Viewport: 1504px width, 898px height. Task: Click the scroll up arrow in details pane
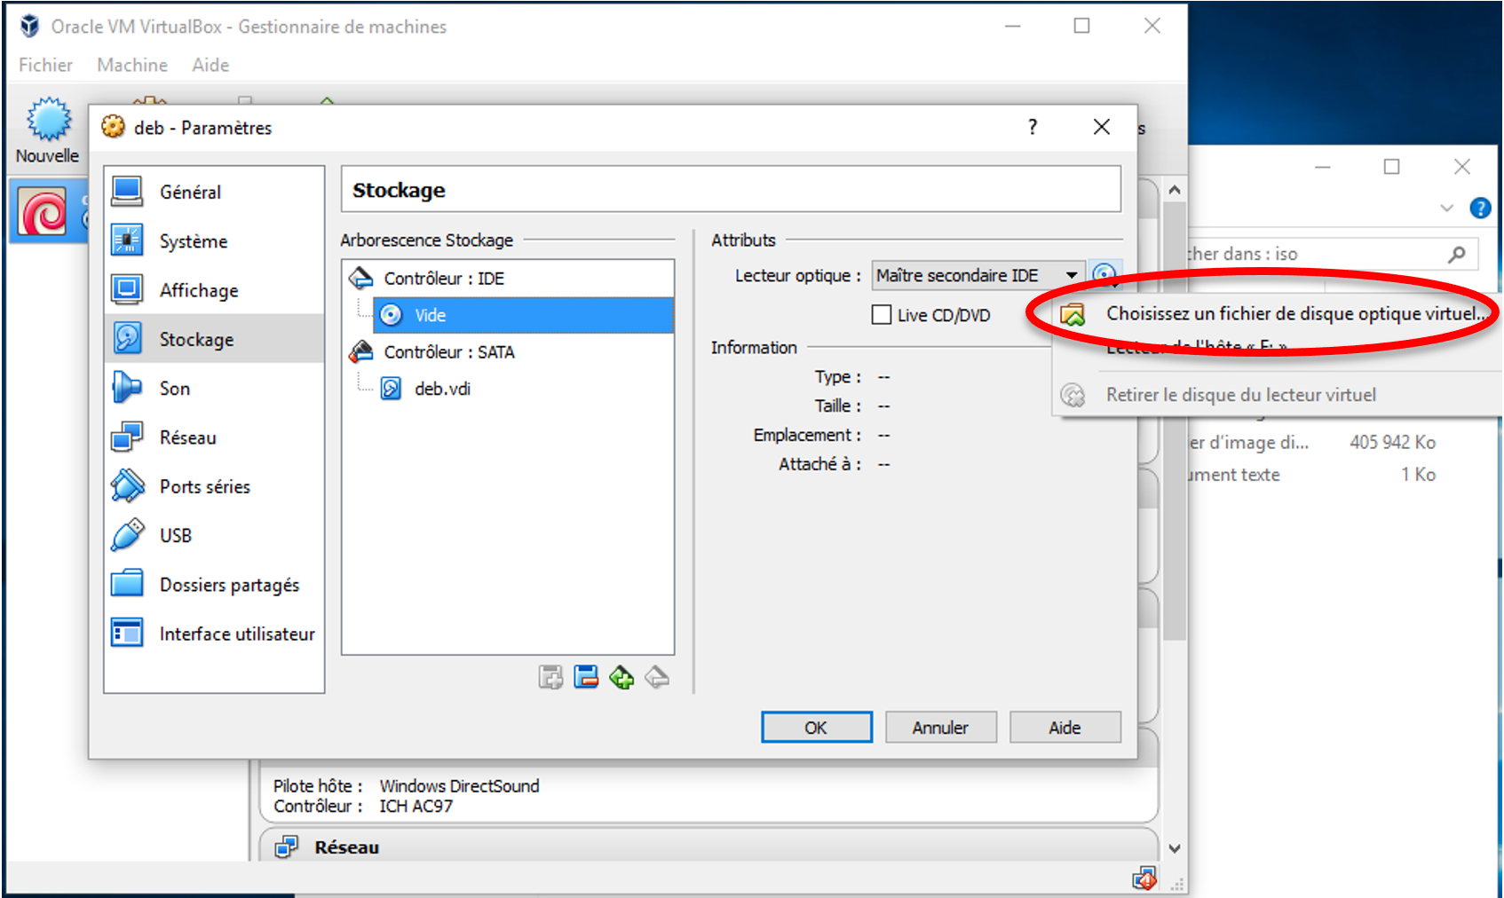pyautogui.click(x=1175, y=190)
